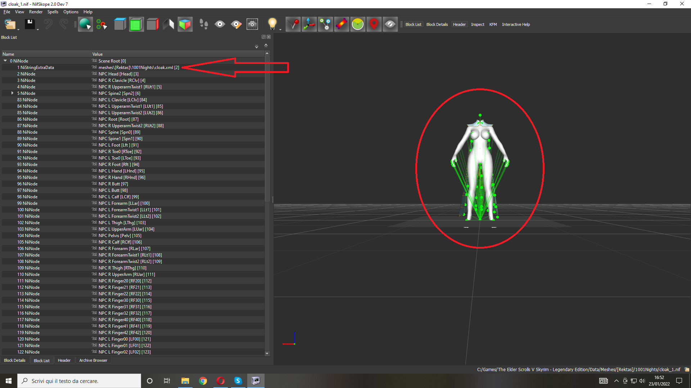This screenshot has height=388, width=691.
Task: Toggle Draw Nodes display
Action: click(x=325, y=24)
